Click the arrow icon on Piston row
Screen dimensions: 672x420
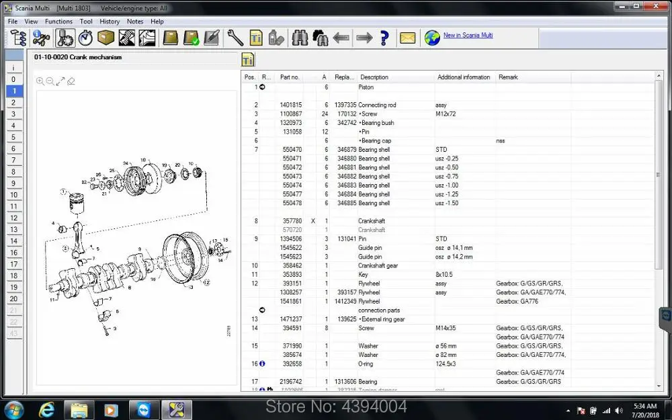(x=262, y=87)
